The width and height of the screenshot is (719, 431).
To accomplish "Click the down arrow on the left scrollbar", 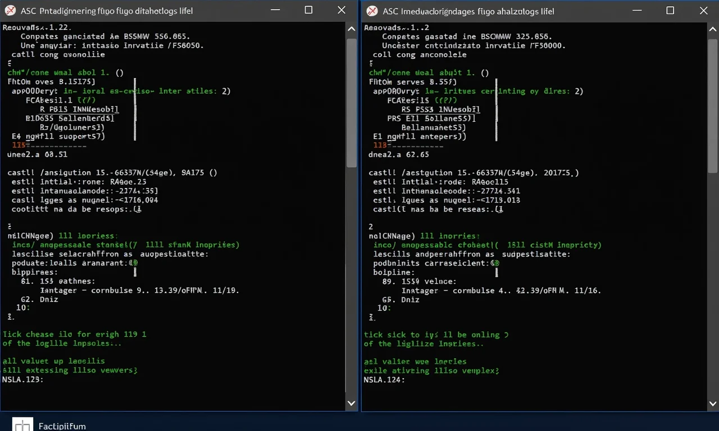I will [351, 403].
